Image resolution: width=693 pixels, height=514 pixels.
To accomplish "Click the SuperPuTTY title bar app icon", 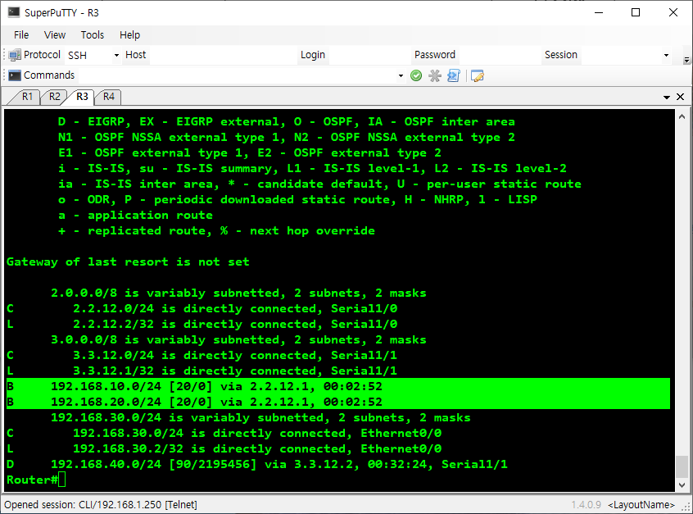I will (14, 12).
